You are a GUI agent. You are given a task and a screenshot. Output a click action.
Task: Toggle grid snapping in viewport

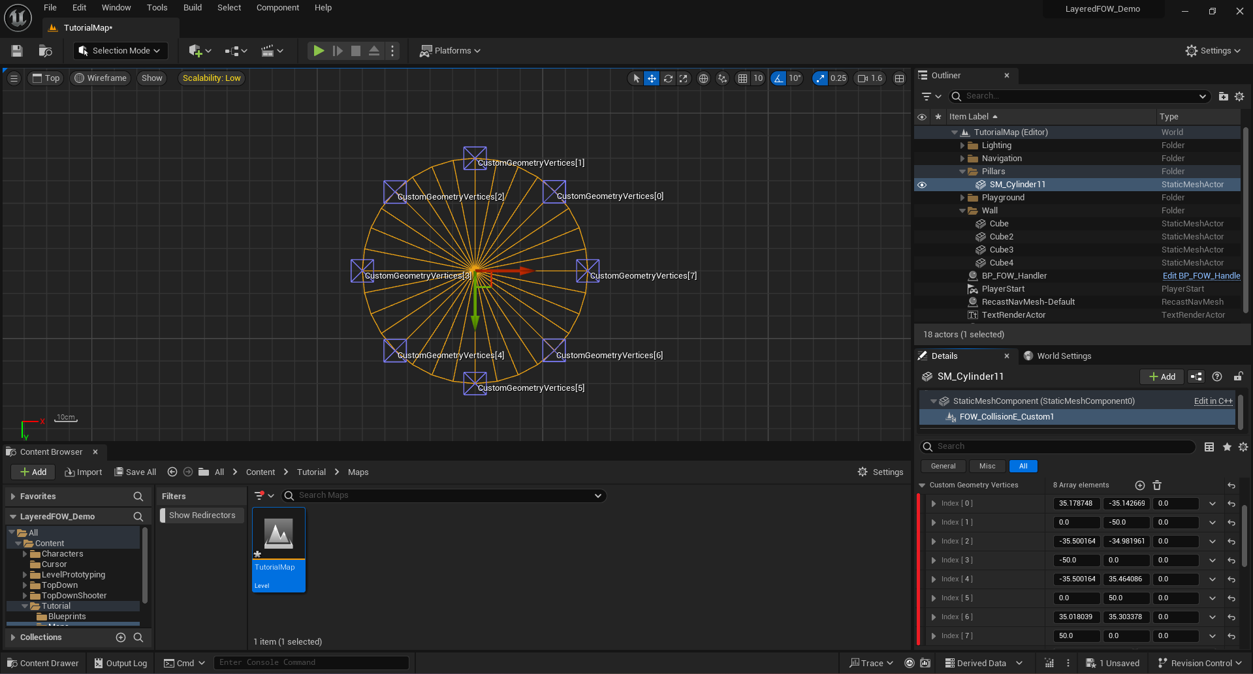[x=742, y=78]
